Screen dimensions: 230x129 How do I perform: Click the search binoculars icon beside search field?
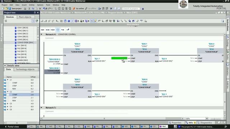pos(143,9)
